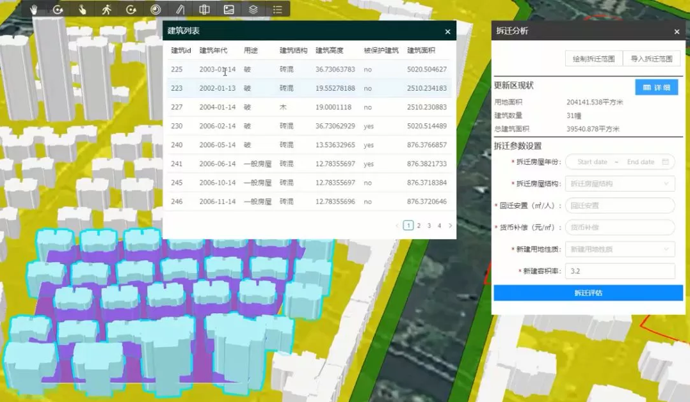The width and height of the screenshot is (690, 402).
Task: Click the 被保护建筑 column header
Action: point(381,50)
